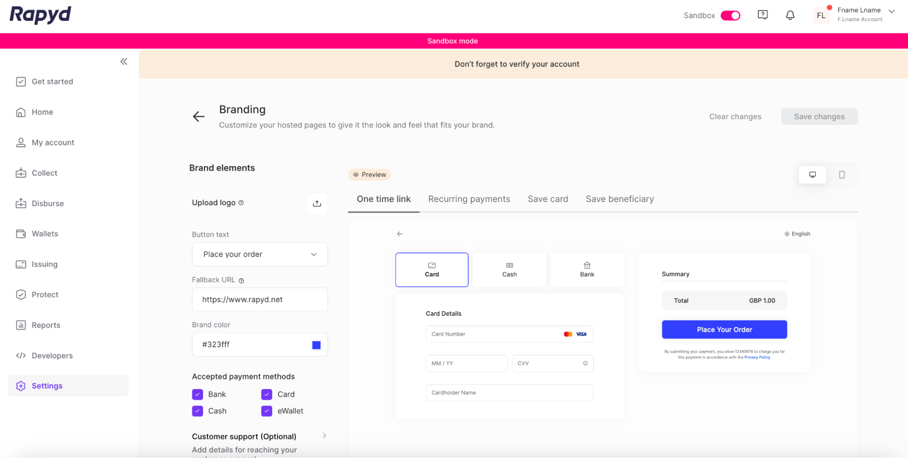Uncheck the eWallet payment method
This screenshot has height=458, width=908.
(267, 411)
